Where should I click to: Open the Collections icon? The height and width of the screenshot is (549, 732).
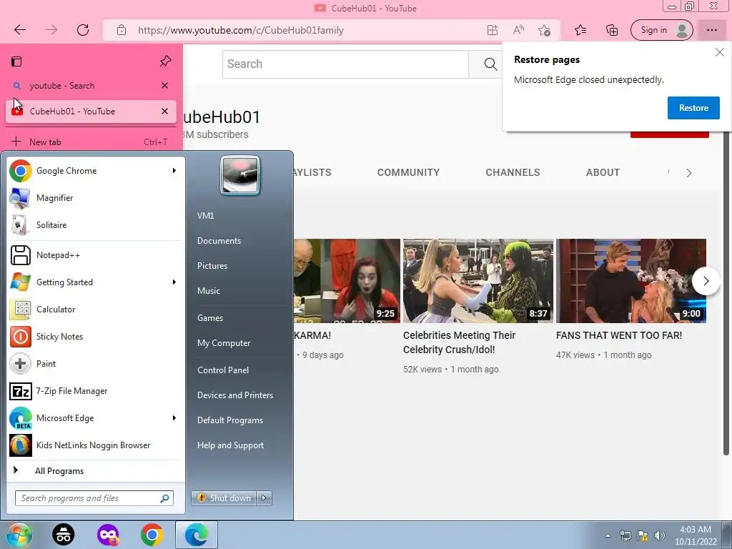point(612,30)
